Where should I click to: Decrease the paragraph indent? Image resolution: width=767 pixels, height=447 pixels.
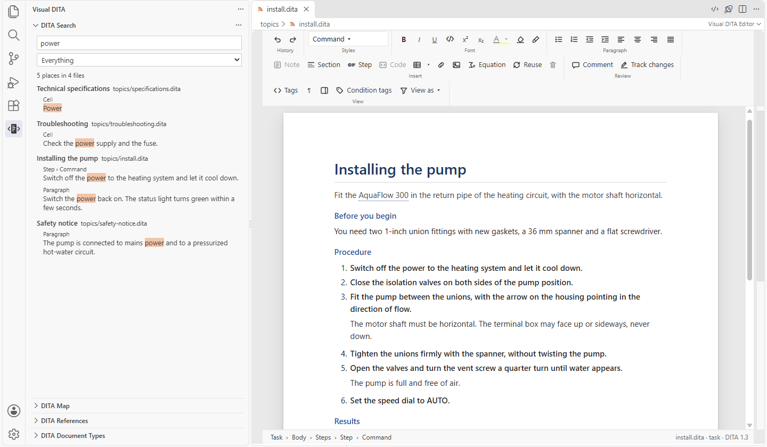(590, 39)
